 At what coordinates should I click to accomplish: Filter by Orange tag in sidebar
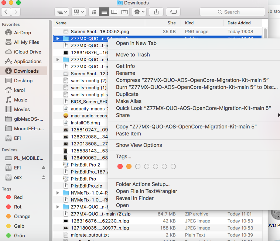point(24,217)
